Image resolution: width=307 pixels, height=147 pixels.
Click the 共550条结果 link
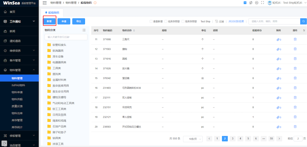236,22
